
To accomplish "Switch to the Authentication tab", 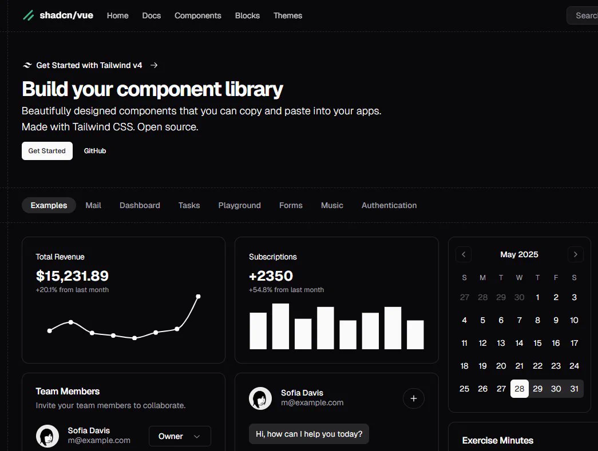I will pyautogui.click(x=389, y=205).
